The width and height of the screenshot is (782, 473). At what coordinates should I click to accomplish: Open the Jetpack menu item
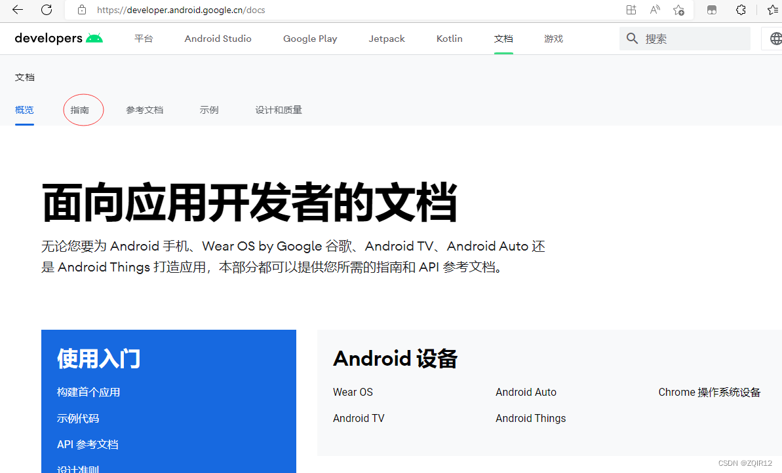tap(387, 39)
